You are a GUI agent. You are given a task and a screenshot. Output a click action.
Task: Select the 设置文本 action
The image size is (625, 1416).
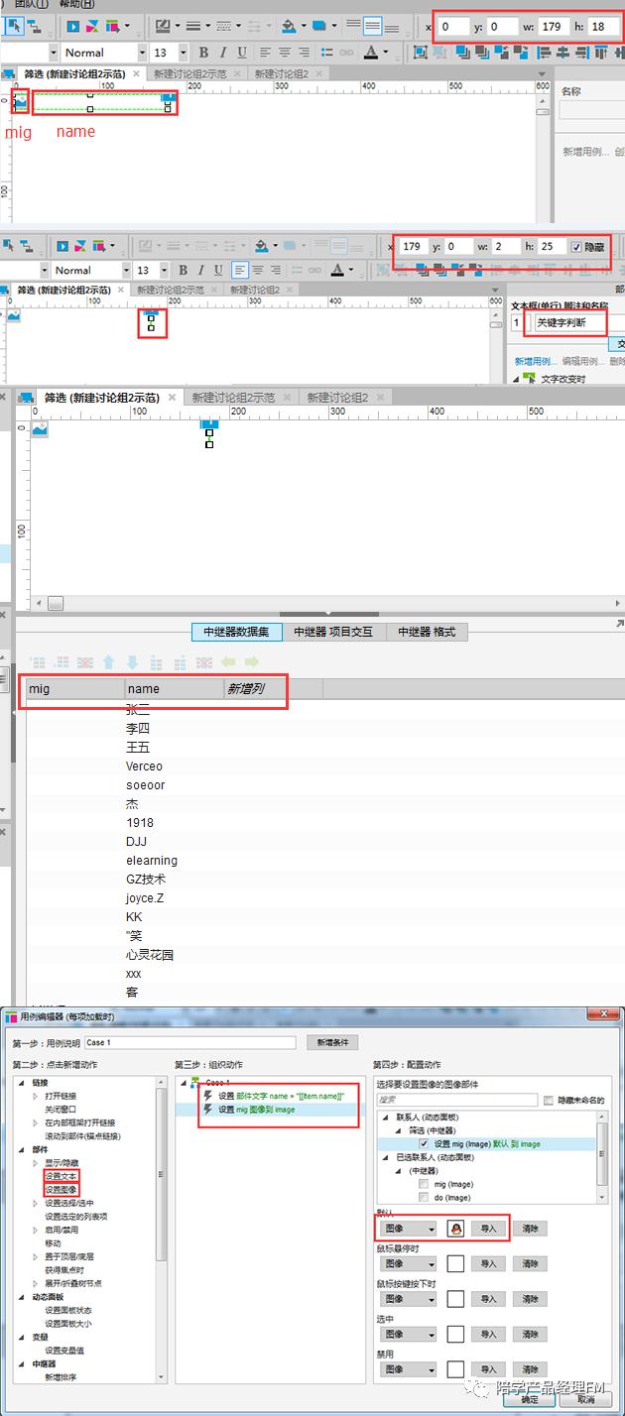pos(60,1175)
